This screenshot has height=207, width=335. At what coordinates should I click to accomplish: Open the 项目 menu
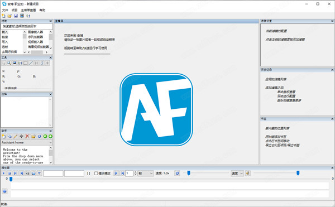pos(15,10)
